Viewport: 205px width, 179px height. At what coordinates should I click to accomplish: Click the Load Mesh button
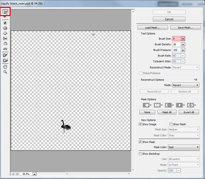153,28
